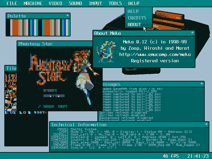Viewport: 212px width, 159px height.
Task: Open the MACHINE menu
Action: [x=33, y=3]
